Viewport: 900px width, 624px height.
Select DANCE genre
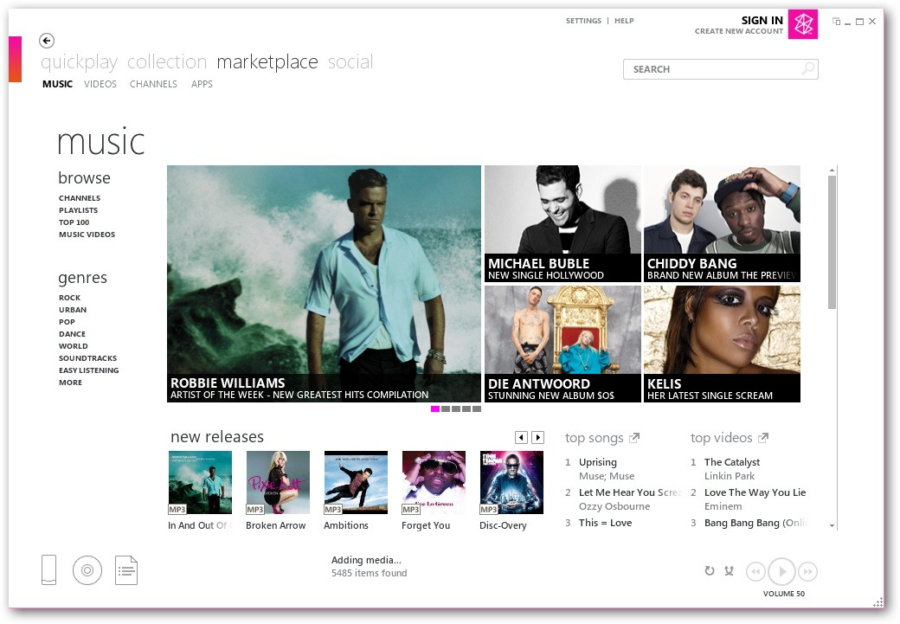72,333
